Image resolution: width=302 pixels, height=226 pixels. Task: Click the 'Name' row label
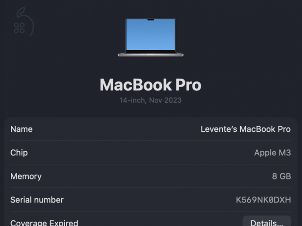[21, 129]
